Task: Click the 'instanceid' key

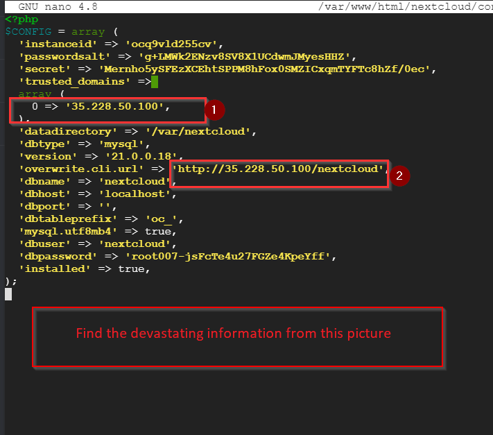Action: point(58,44)
